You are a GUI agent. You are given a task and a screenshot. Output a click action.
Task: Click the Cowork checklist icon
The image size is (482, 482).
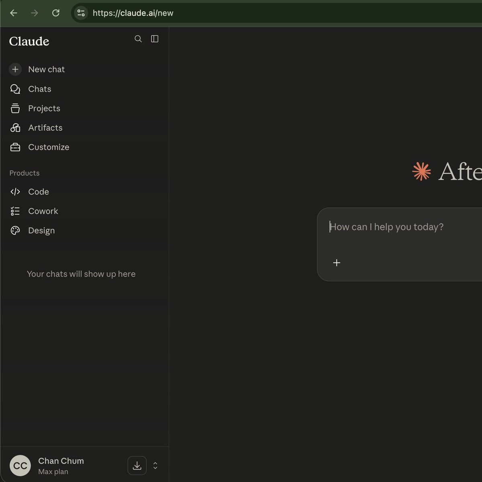[15, 211]
